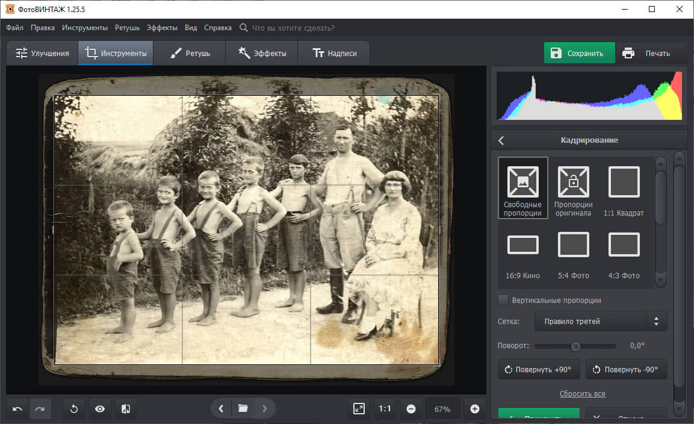This screenshot has width=694, height=424.
Task: Open the zoom 67% field
Action: pos(442,409)
